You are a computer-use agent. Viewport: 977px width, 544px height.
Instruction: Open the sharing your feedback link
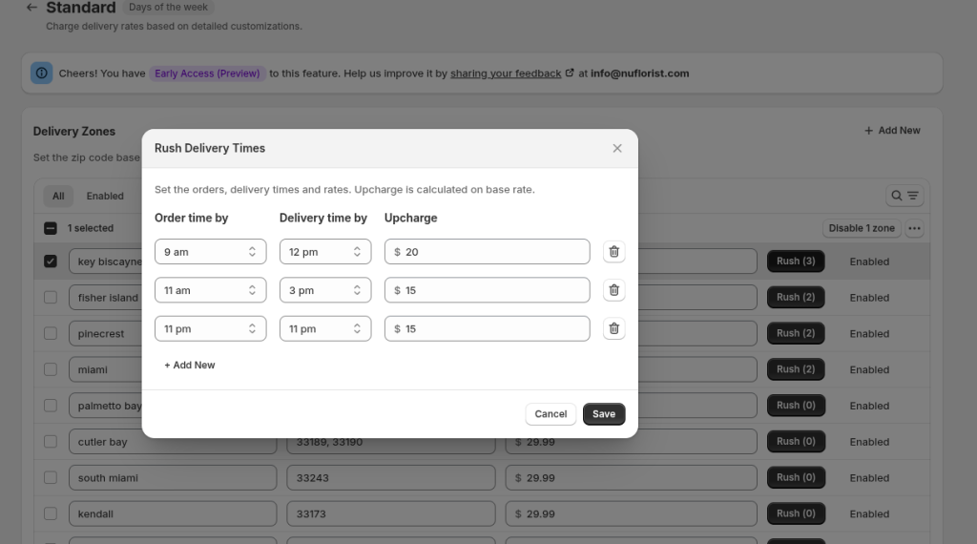[506, 73]
